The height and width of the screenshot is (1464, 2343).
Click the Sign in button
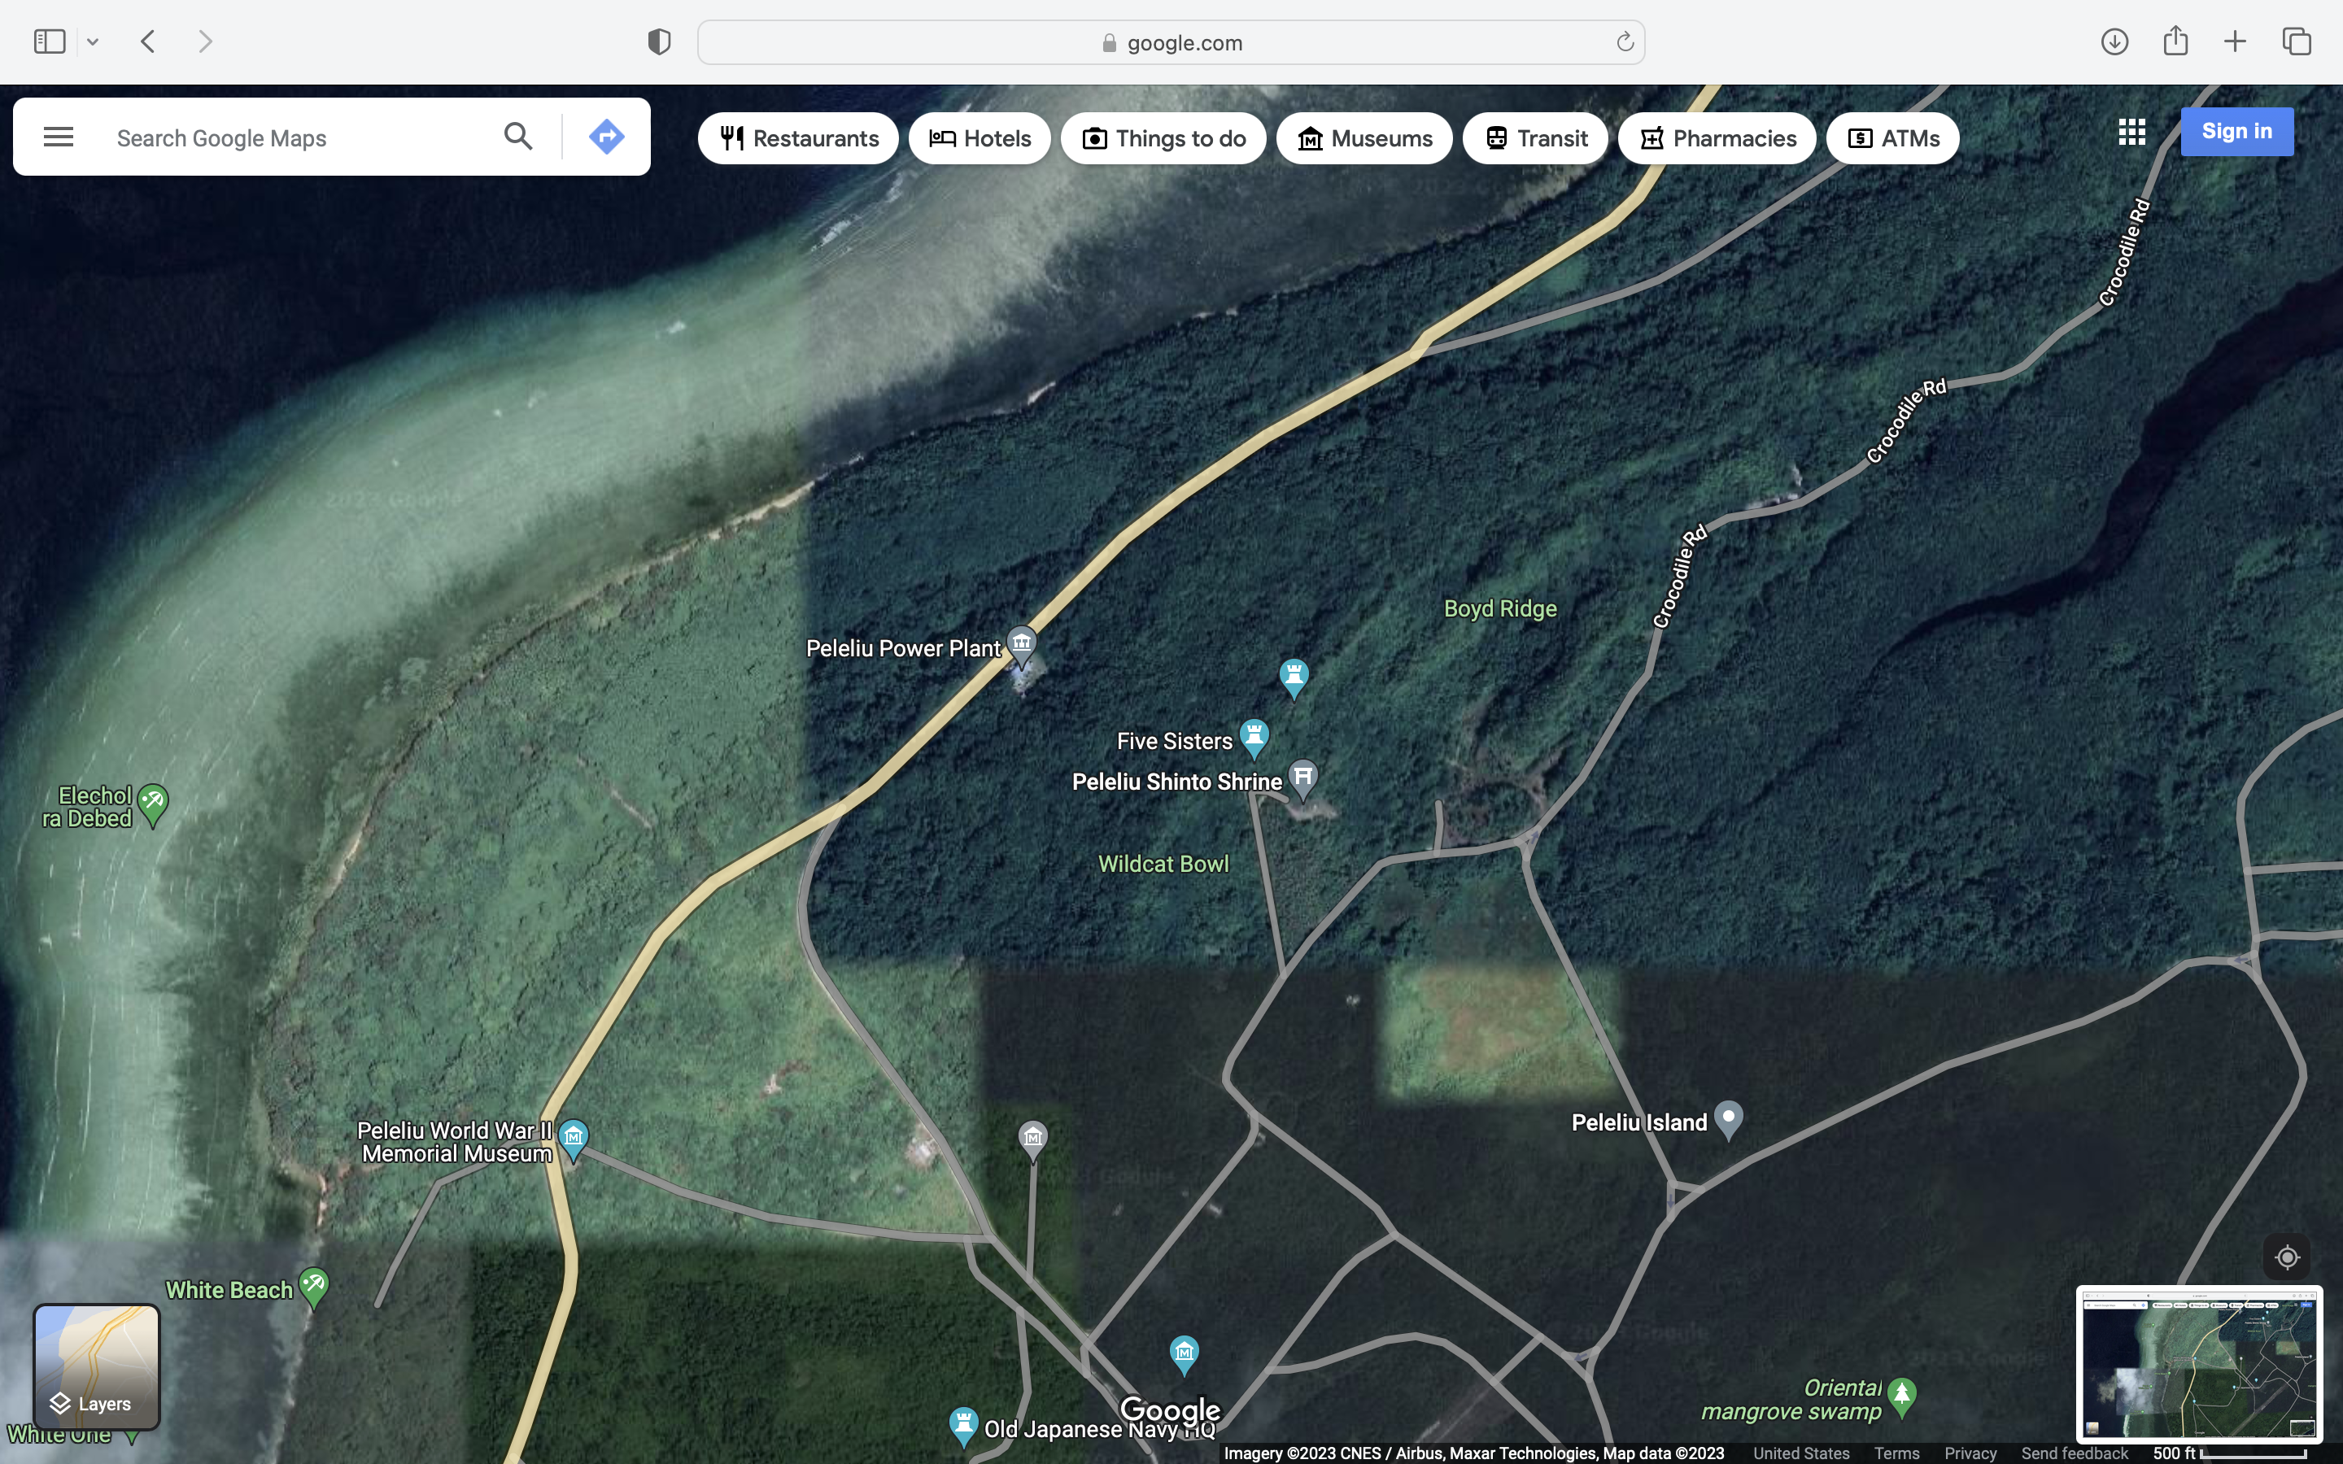point(2236,132)
